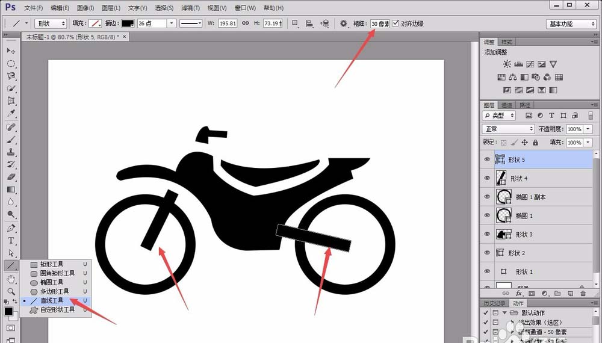This screenshot has height=343, width=602.
Task: Open line tool gear settings
Action: [343, 23]
